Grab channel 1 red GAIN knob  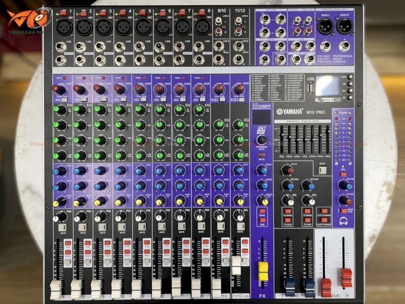coord(59,90)
